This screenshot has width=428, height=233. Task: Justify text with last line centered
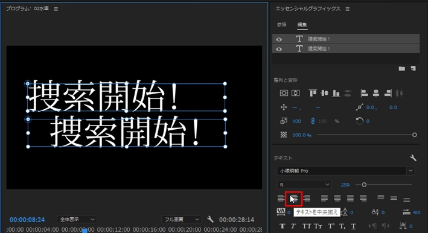click(337, 198)
